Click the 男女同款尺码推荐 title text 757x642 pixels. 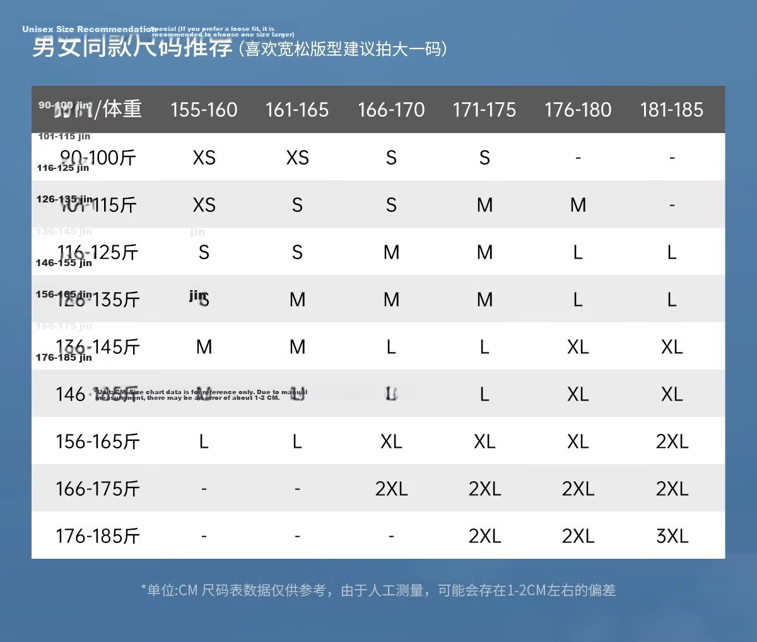132,48
